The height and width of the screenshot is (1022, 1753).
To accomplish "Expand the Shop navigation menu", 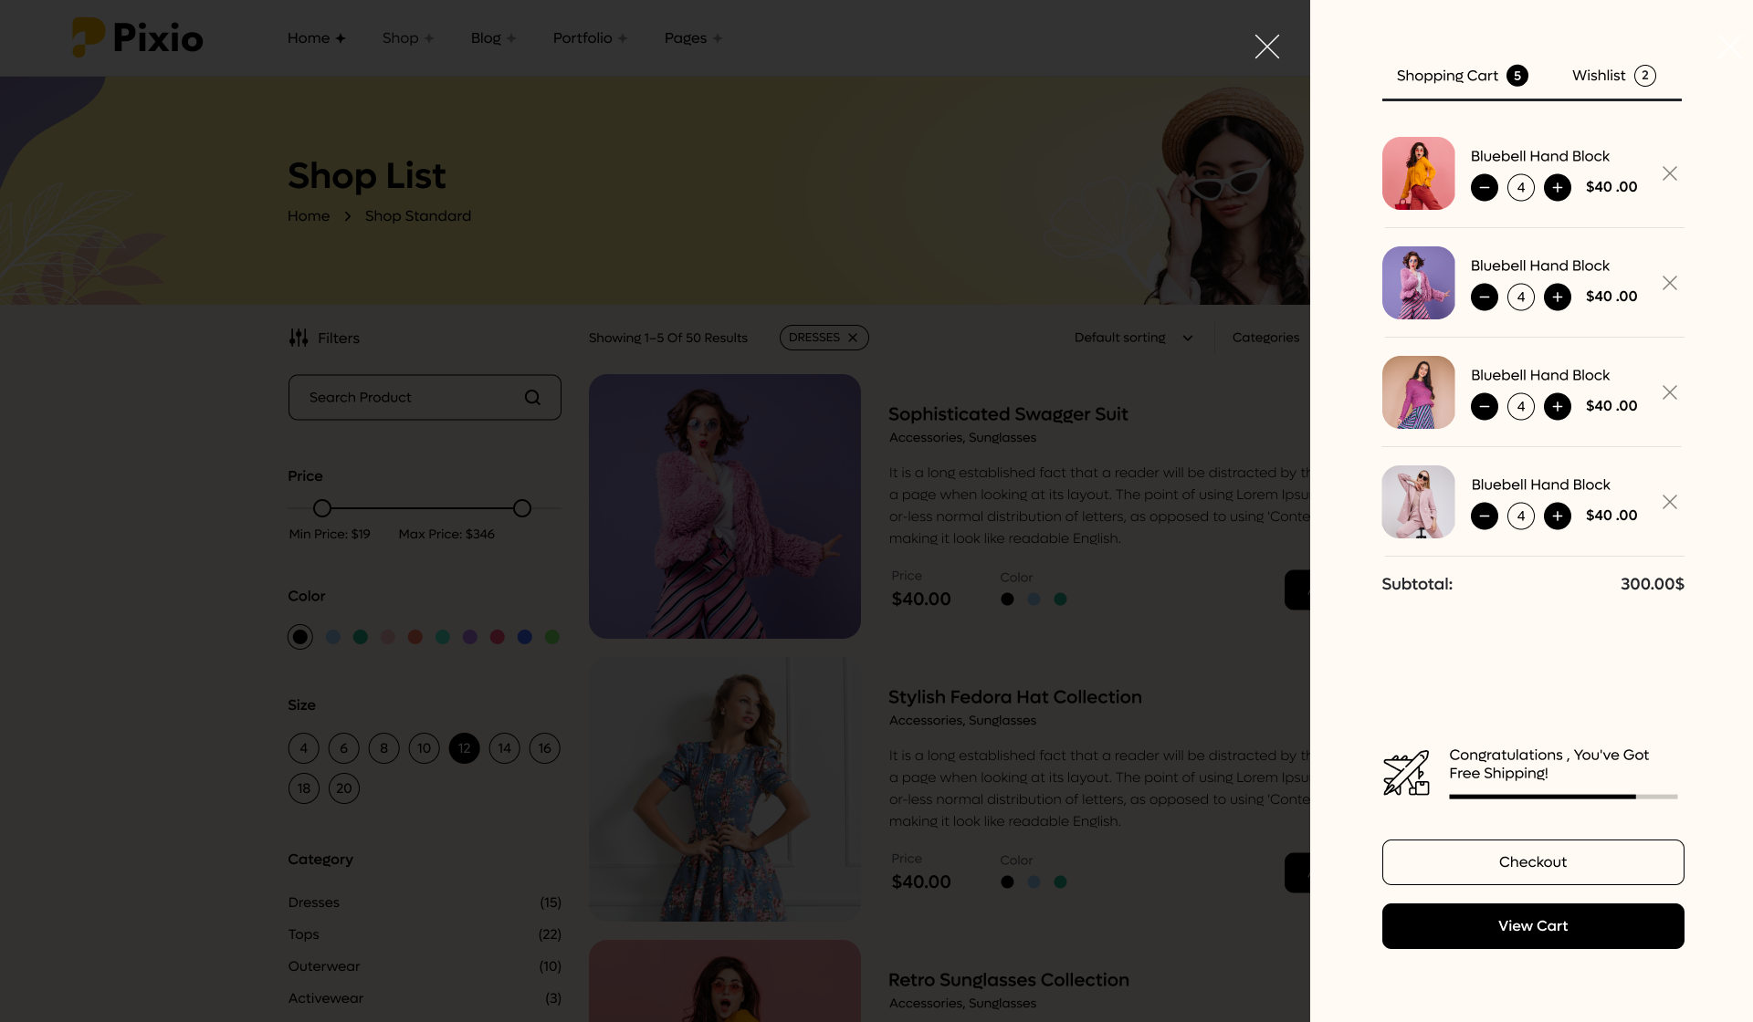I will [401, 37].
